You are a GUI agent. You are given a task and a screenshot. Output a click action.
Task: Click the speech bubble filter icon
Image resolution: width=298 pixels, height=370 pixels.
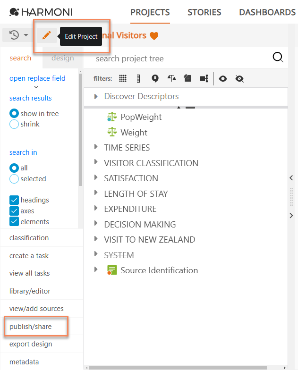tap(155, 78)
